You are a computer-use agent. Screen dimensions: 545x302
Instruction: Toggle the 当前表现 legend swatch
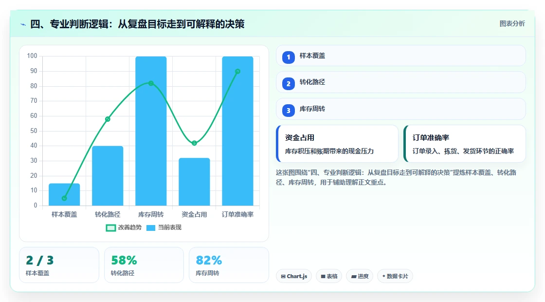[151, 228]
